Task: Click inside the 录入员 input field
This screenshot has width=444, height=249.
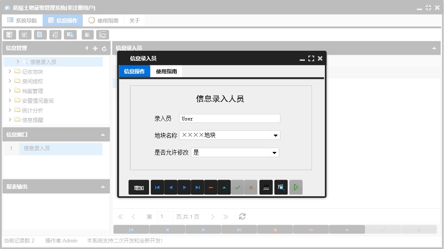Action: click(229, 118)
